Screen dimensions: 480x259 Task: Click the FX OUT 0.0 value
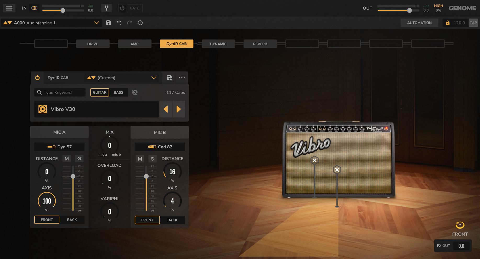(461, 246)
